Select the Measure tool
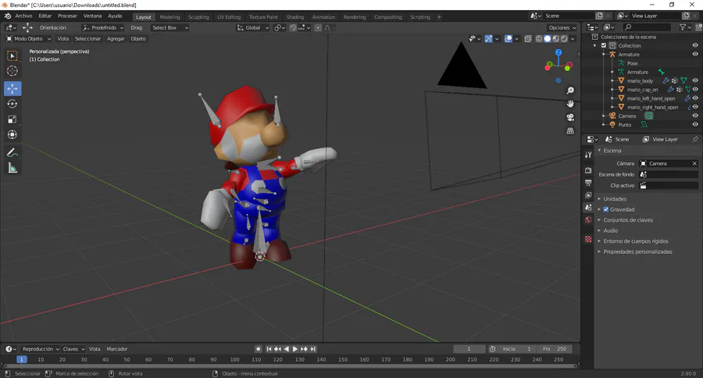 (12, 168)
